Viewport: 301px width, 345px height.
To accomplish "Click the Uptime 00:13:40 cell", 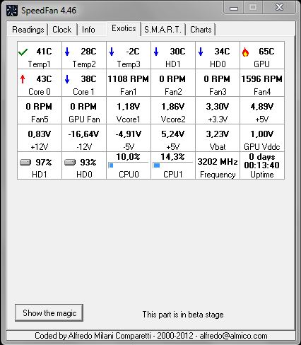I will [x=262, y=165].
